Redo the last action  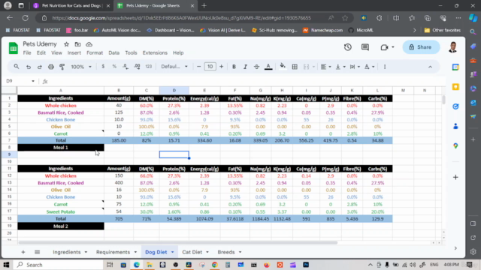pyautogui.click(x=40, y=67)
